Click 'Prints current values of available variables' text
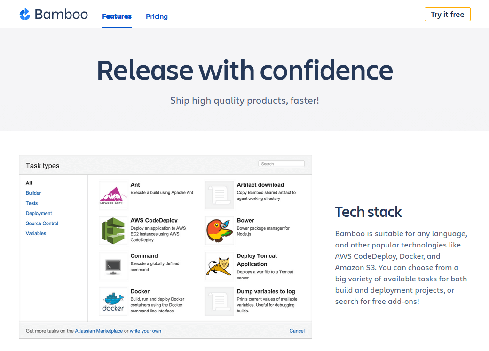 267,305
